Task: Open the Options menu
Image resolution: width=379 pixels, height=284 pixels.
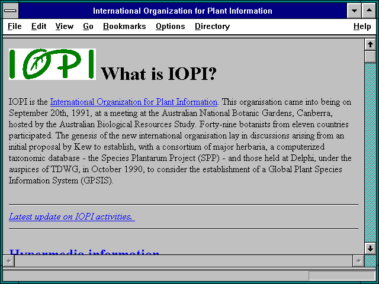Action: (170, 26)
